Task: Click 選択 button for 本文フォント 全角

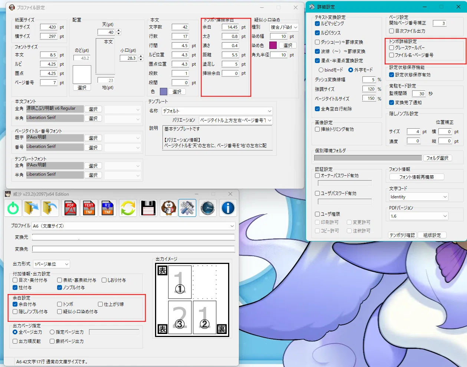Action: [x=93, y=109]
